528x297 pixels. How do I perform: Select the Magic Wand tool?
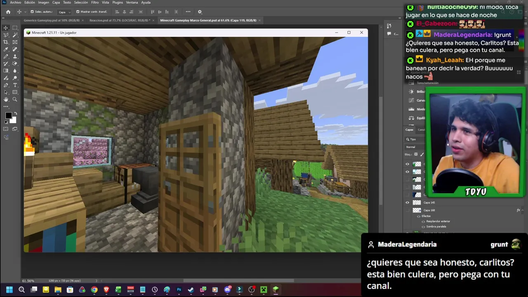[x=15, y=35]
